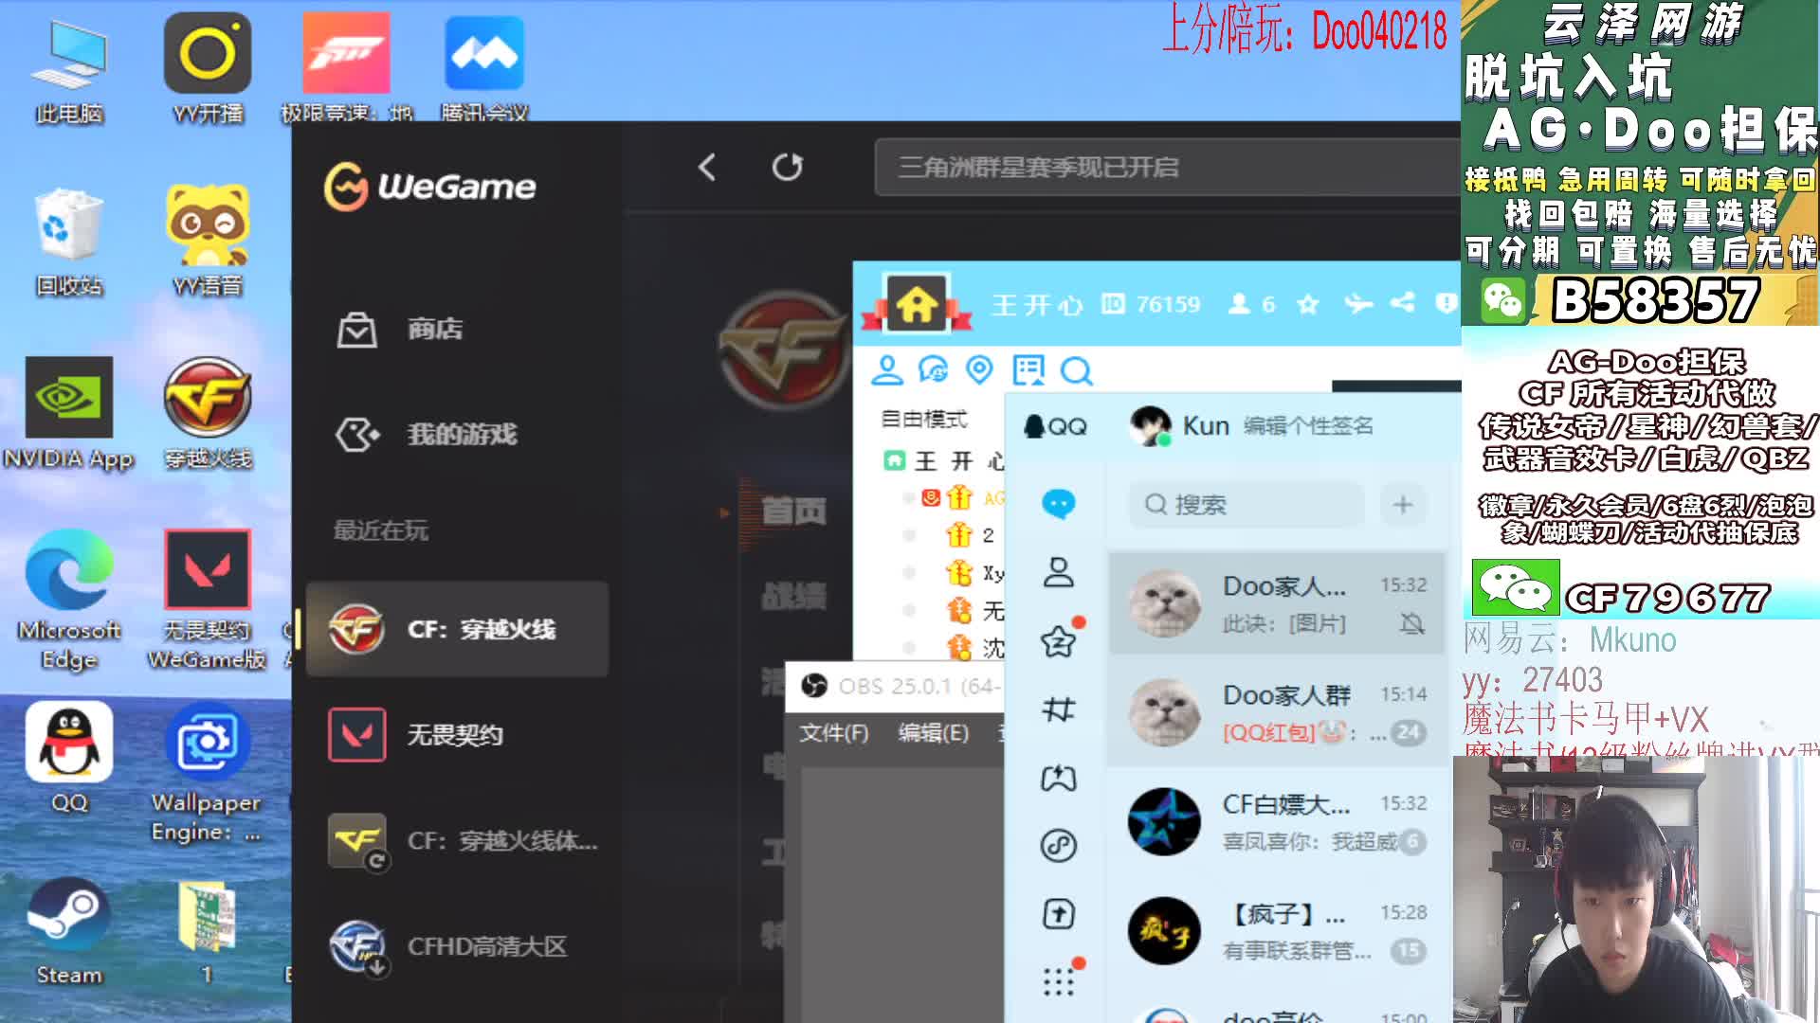Open the desktop folder named 1
This screenshot has height=1023, width=1820.
pos(208,932)
